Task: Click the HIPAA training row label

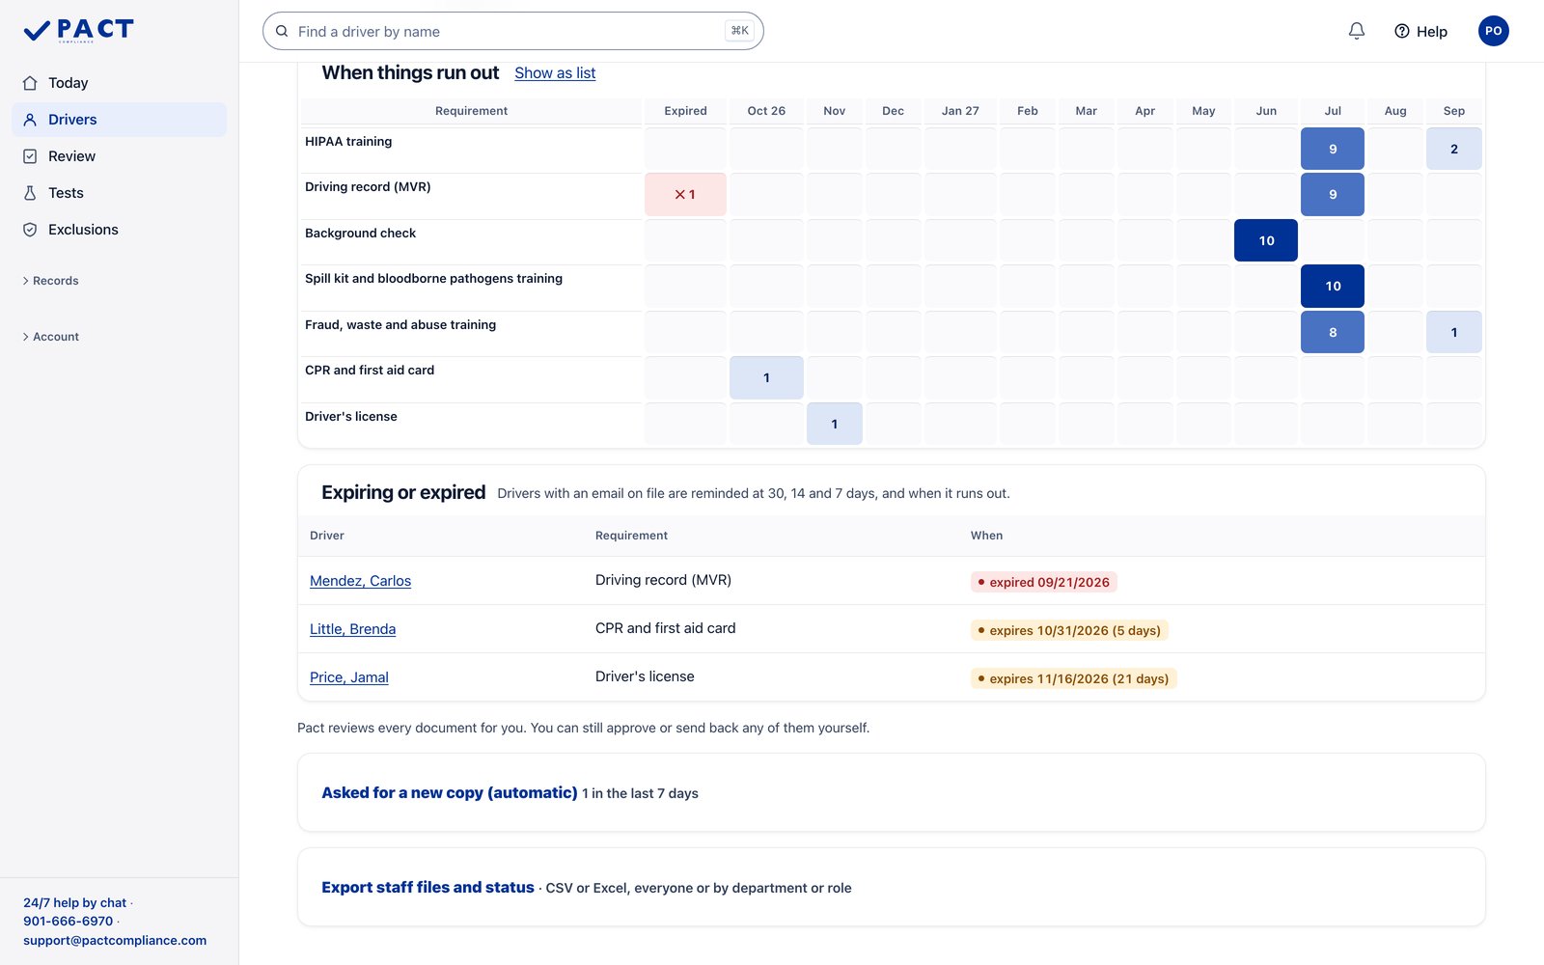Action: (x=348, y=142)
